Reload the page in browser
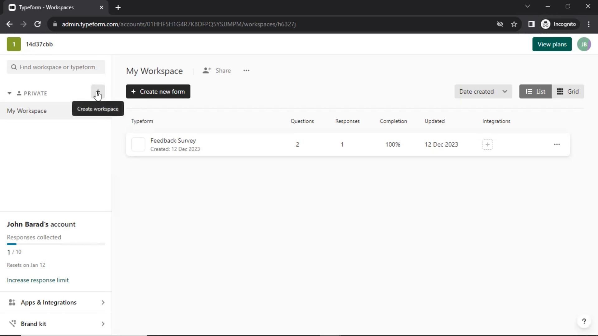The image size is (598, 336). tap(37, 24)
